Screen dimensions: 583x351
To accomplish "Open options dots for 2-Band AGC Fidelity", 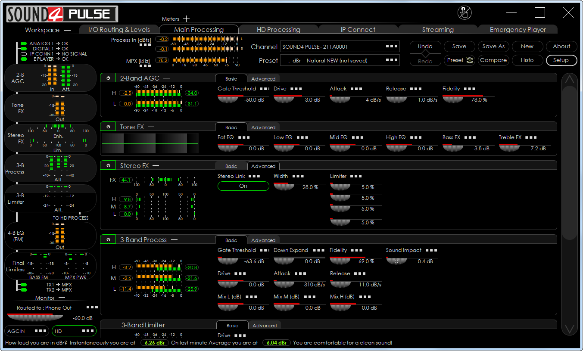I will coord(470,89).
